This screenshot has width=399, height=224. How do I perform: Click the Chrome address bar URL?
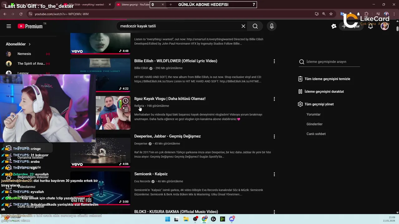(61, 14)
